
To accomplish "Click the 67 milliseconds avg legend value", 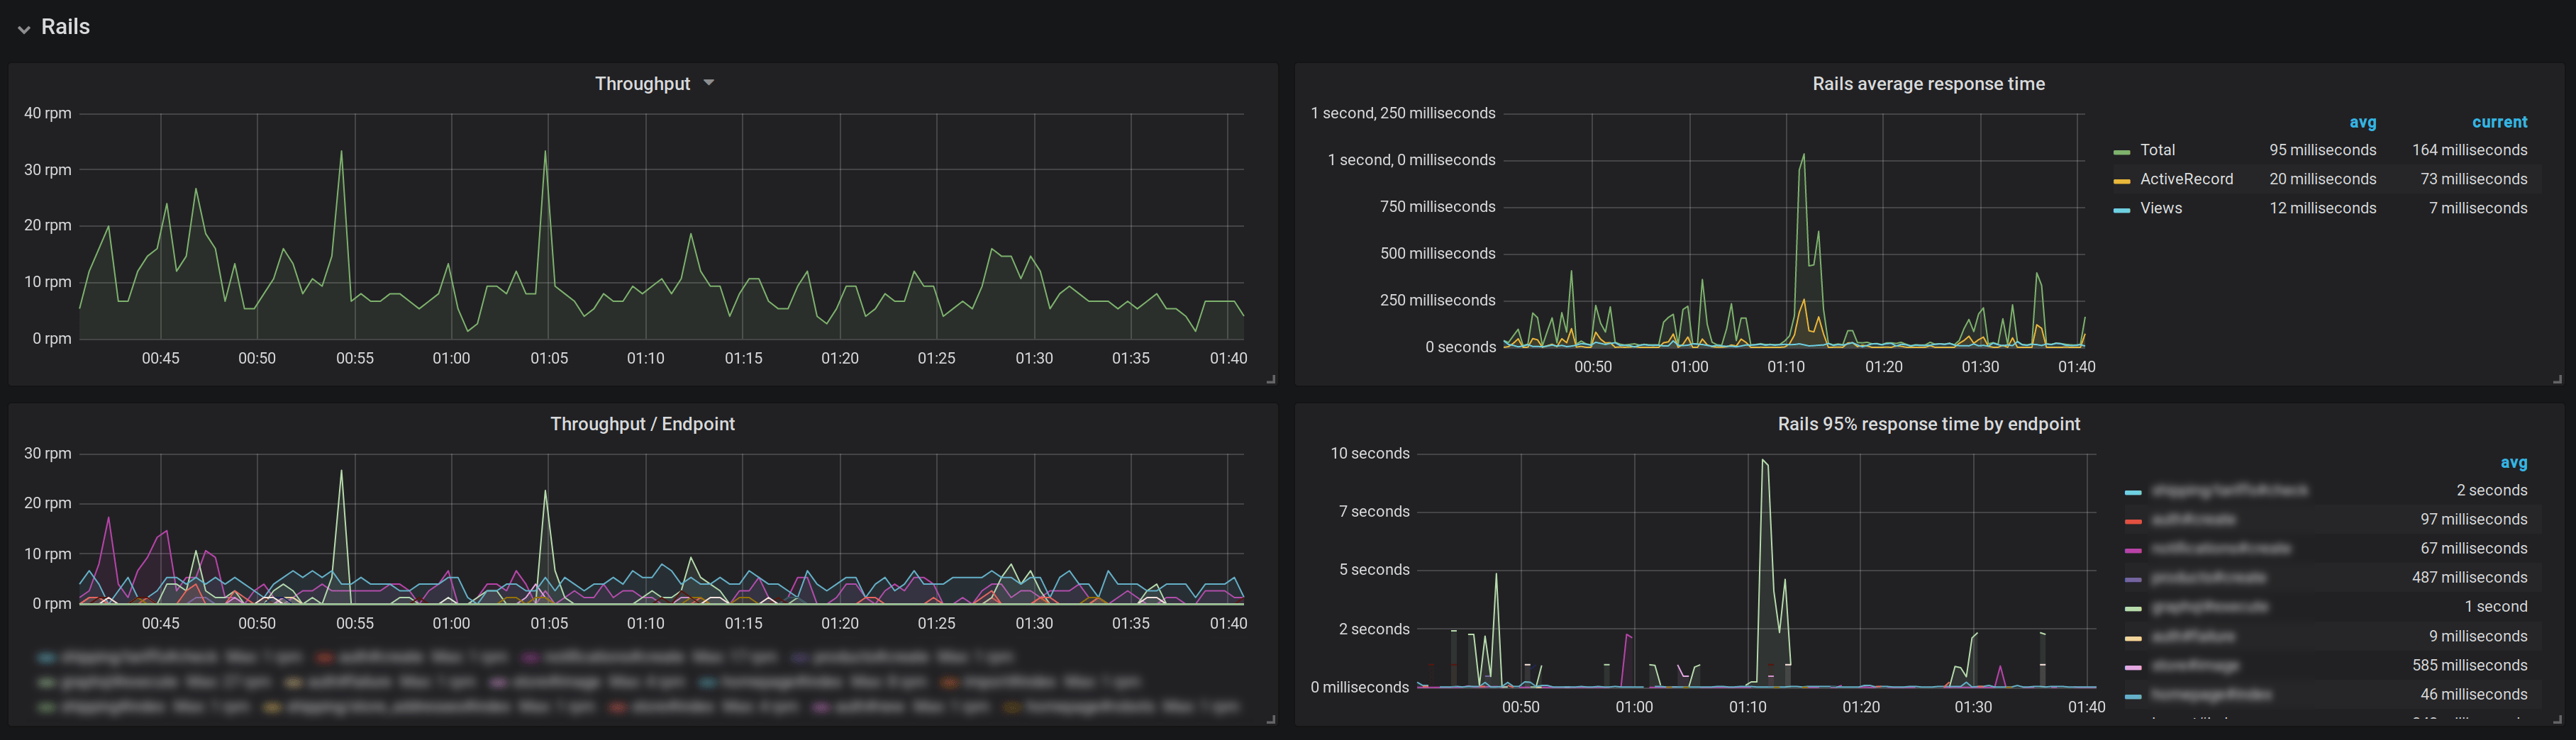I will 2473,548.
